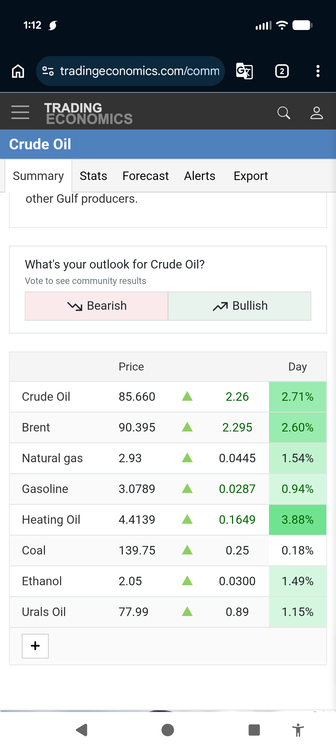Open the browser tab switcher
Screen dimensions: 336x748
(282, 71)
